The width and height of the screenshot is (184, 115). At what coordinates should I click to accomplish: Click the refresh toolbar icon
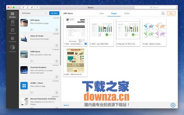pos(37,7)
